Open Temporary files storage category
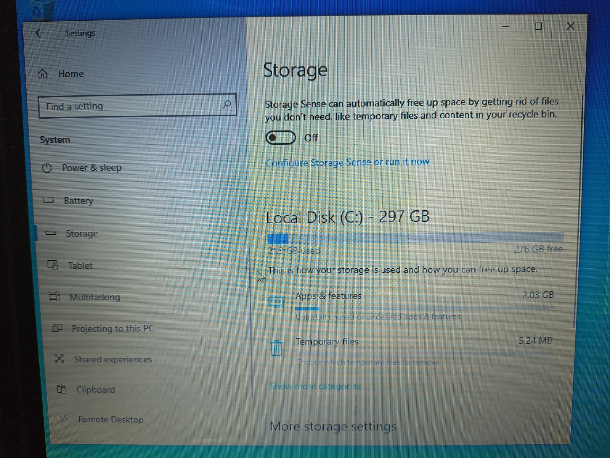610x458 pixels. (x=411, y=351)
